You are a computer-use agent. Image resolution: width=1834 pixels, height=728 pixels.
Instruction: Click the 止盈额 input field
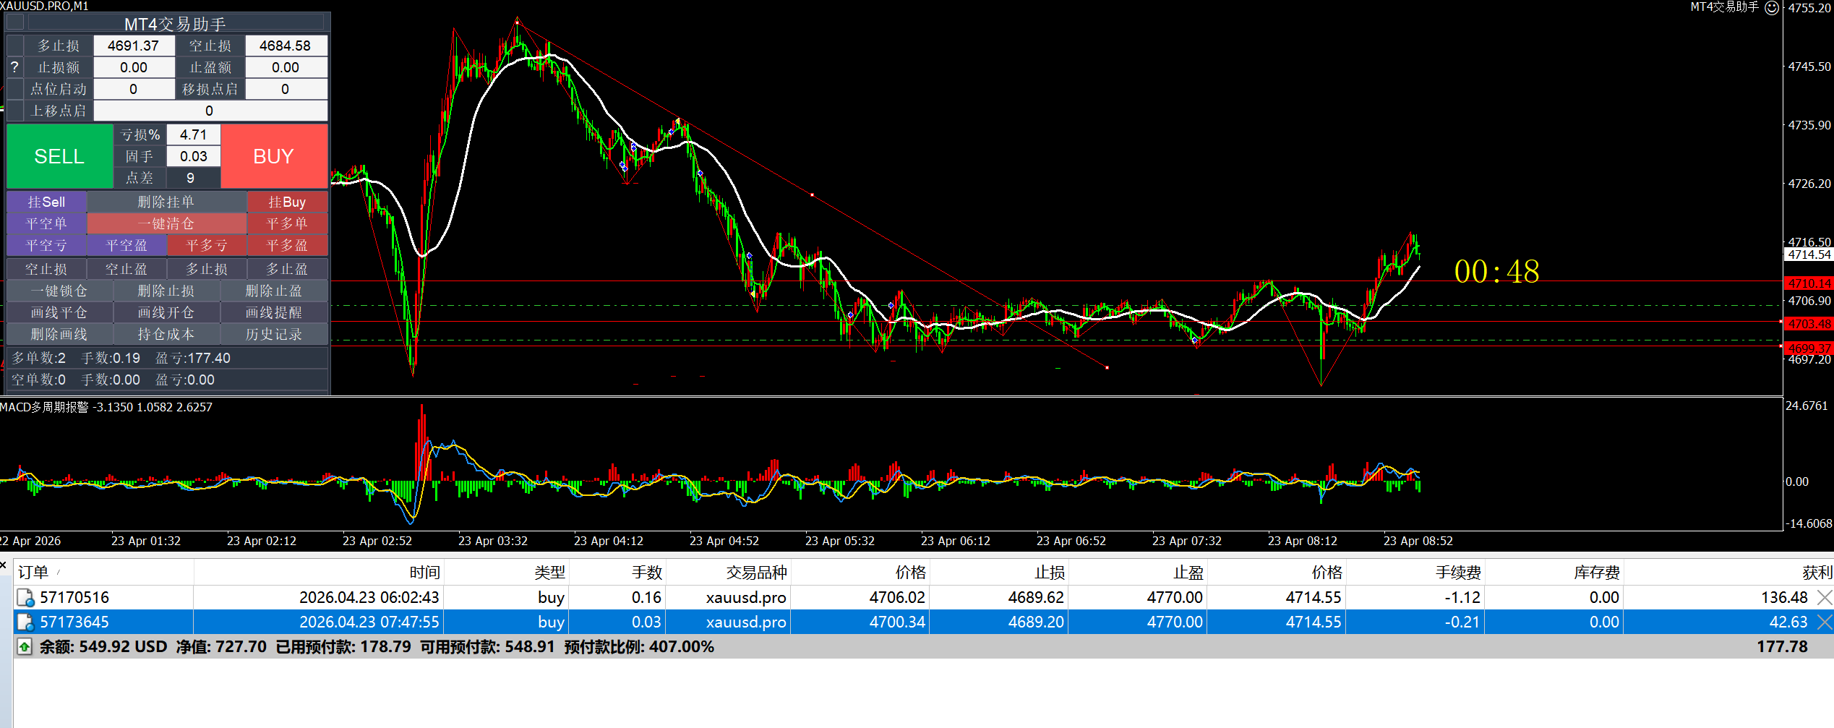pos(286,67)
